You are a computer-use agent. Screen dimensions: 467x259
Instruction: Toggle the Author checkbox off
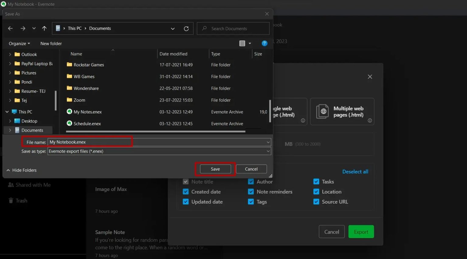click(251, 181)
